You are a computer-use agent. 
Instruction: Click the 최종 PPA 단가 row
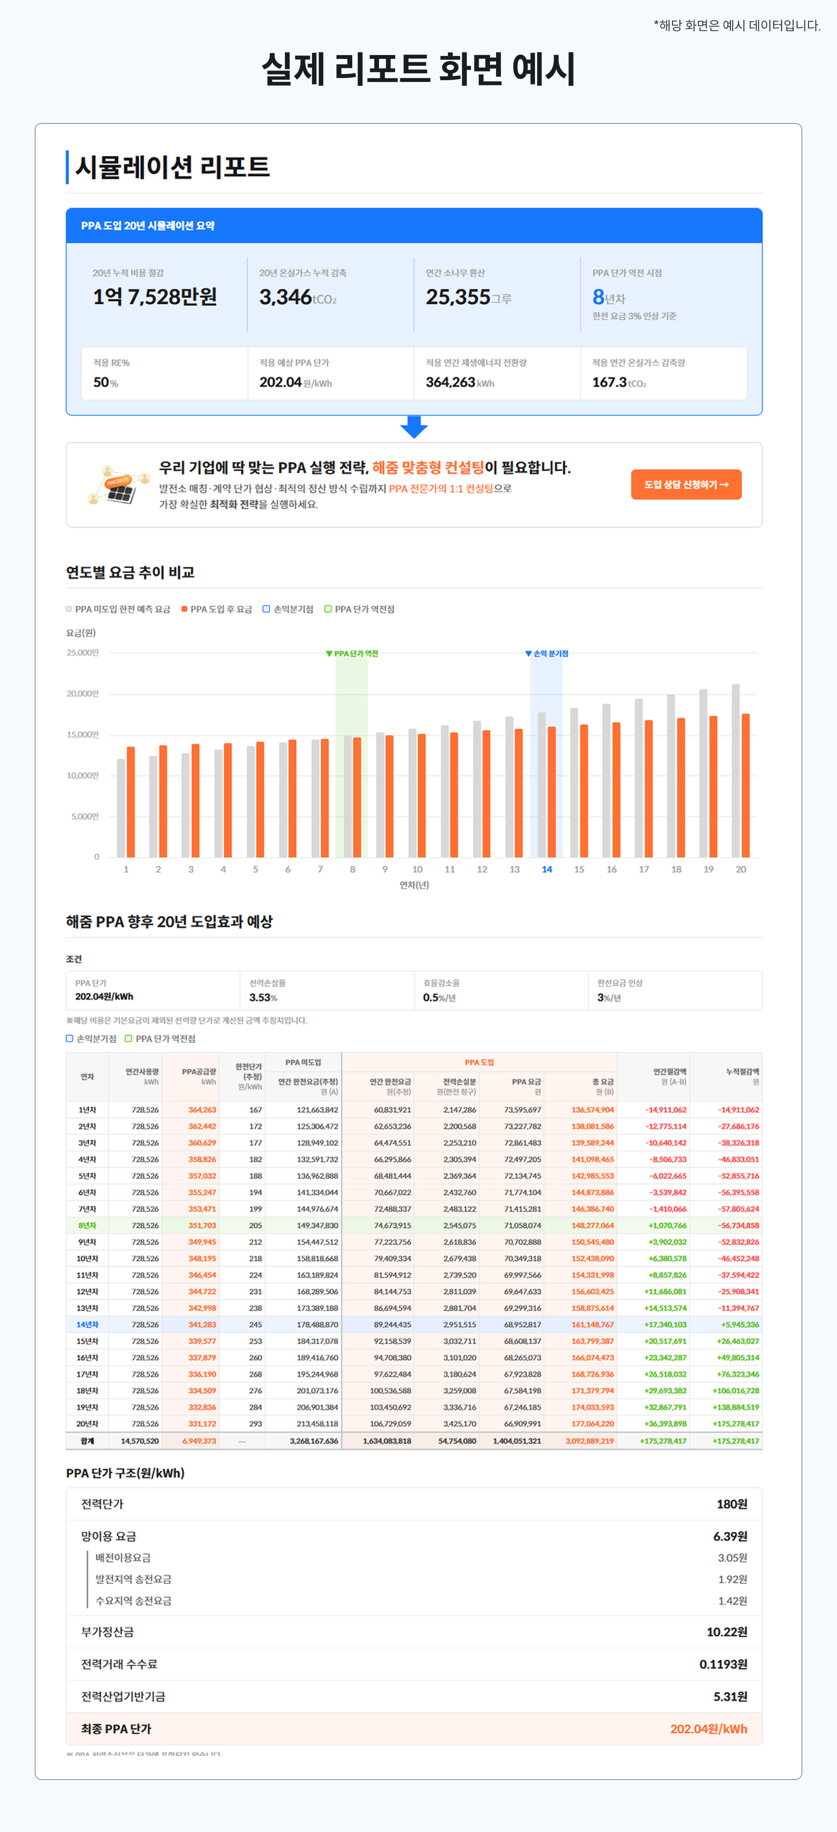414,1729
